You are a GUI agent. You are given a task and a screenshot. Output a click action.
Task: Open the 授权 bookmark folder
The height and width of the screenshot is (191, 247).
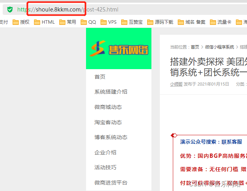tap(21, 22)
